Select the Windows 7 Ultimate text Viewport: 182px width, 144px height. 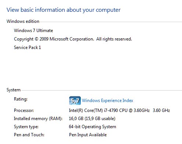click(x=33, y=31)
